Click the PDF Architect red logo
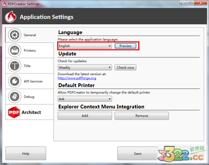Viewport: 209px width, 165px height. 14,112
